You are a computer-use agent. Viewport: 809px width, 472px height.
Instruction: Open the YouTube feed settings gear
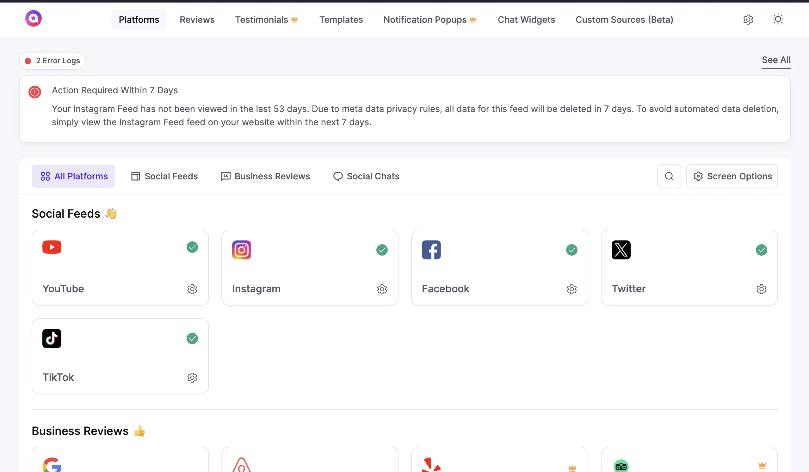tap(192, 289)
